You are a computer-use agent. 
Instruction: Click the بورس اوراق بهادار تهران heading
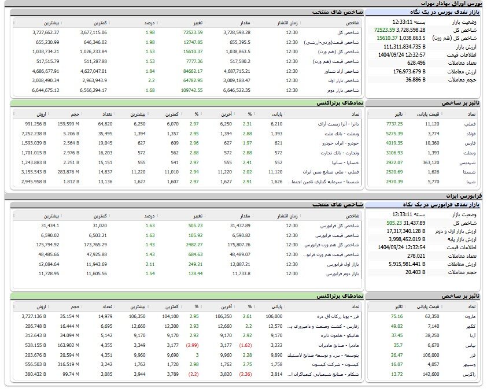pyautogui.click(x=456, y=3)
